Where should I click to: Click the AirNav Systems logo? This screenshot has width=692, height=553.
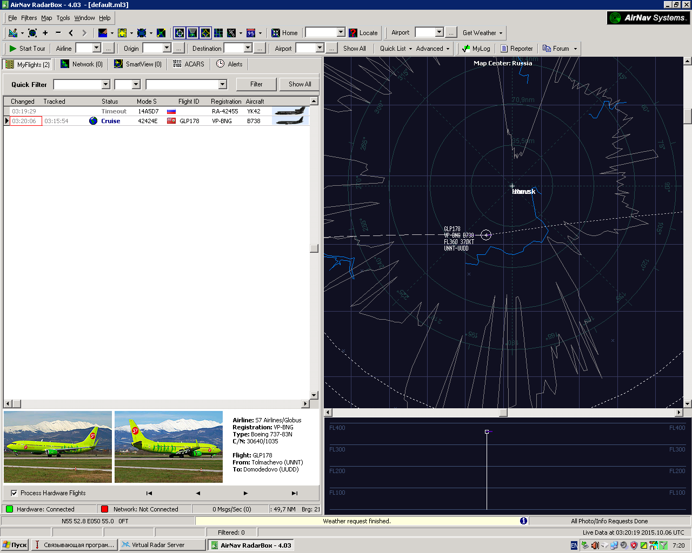648,18
